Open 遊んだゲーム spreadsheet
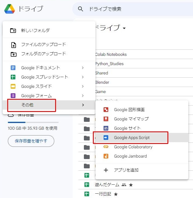The height and width of the screenshot is (198, 193). [x=107, y=185]
